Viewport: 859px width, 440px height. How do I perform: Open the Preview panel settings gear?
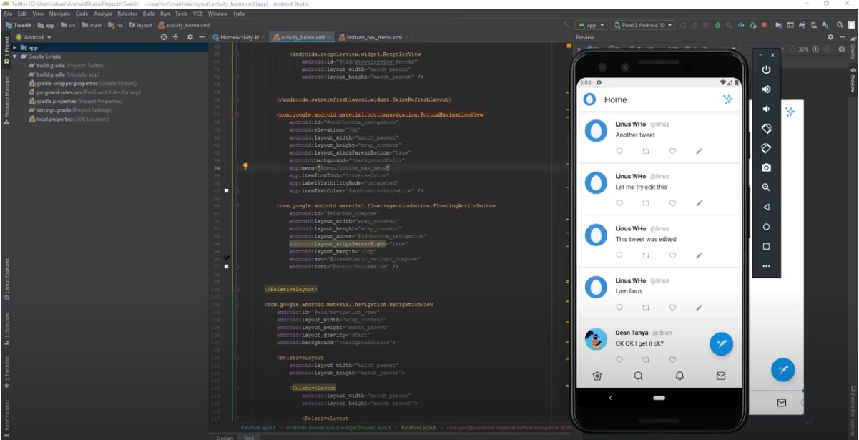coord(830,37)
